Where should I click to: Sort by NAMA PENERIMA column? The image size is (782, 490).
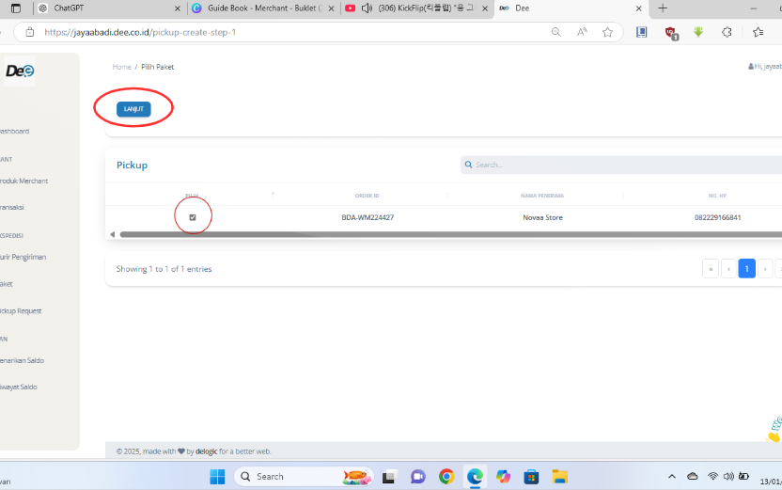click(542, 196)
